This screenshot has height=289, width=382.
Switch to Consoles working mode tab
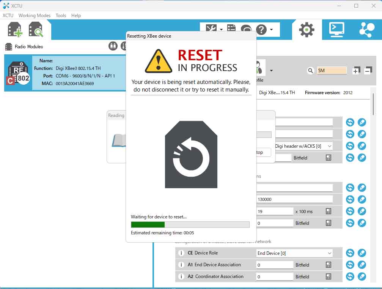point(336,30)
